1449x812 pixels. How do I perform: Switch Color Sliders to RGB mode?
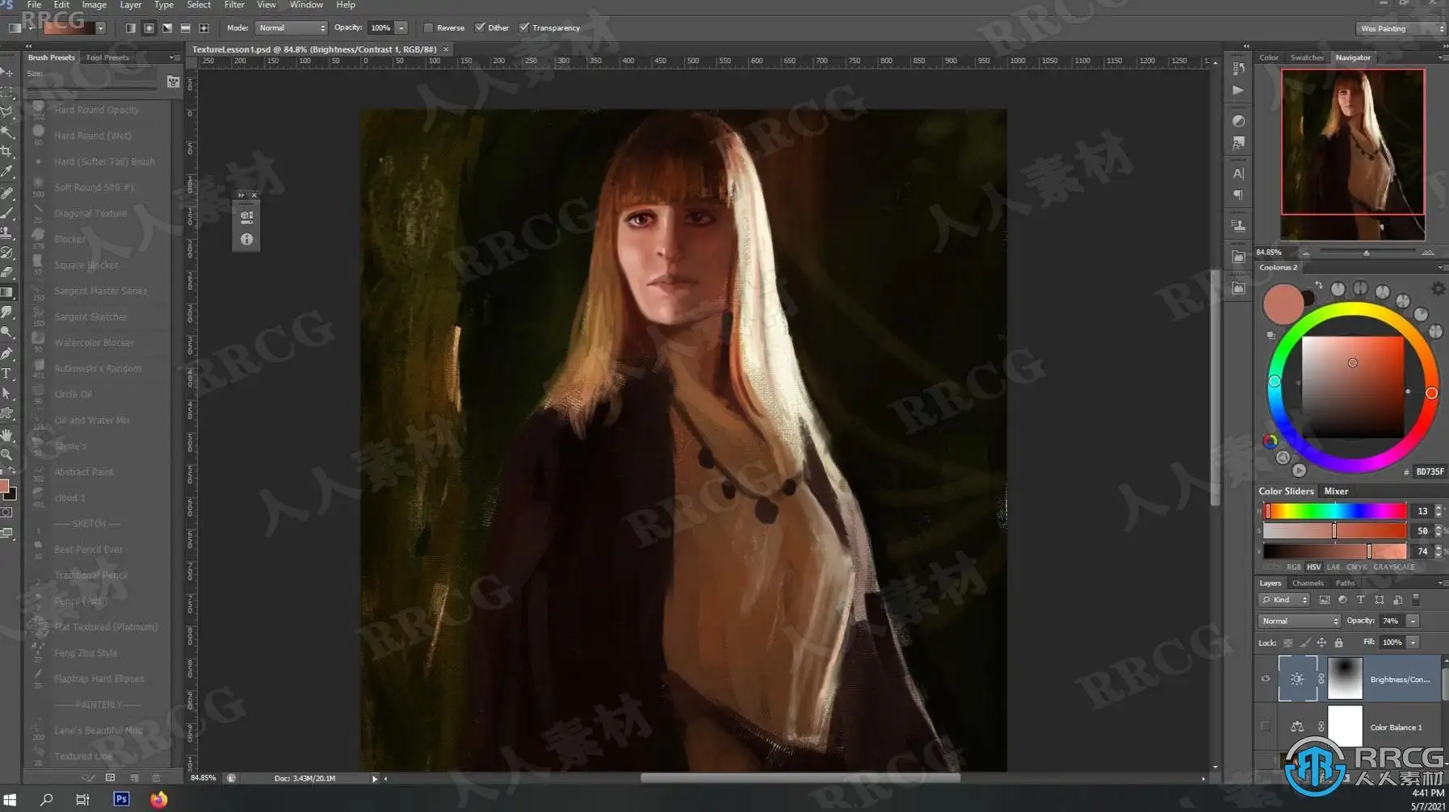click(x=1294, y=567)
